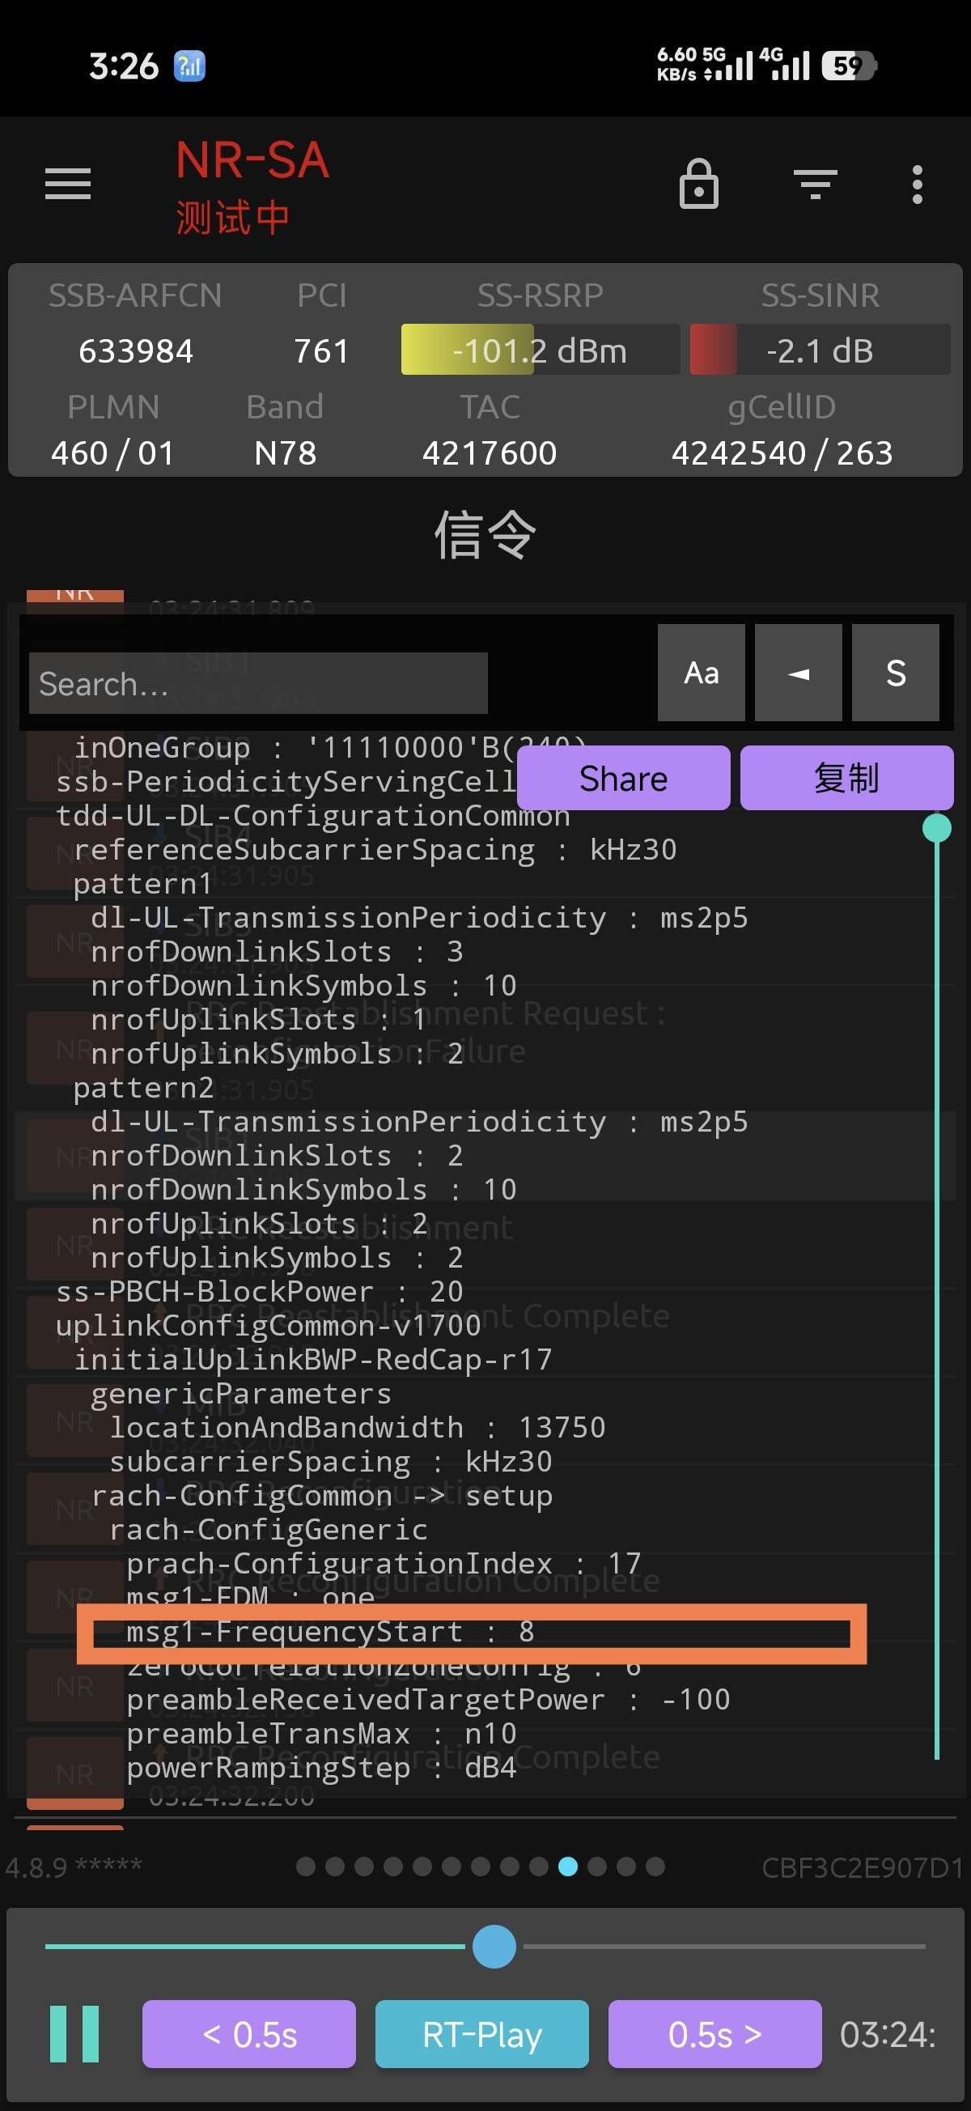971x2111 pixels.
Task: Tap the playback time 03:24 label
Action: [x=888, y=2034]
